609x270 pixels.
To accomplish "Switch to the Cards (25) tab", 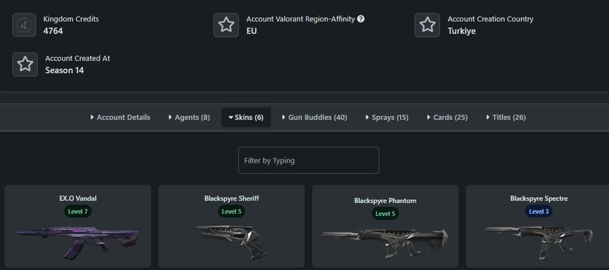I will point(447,117).
